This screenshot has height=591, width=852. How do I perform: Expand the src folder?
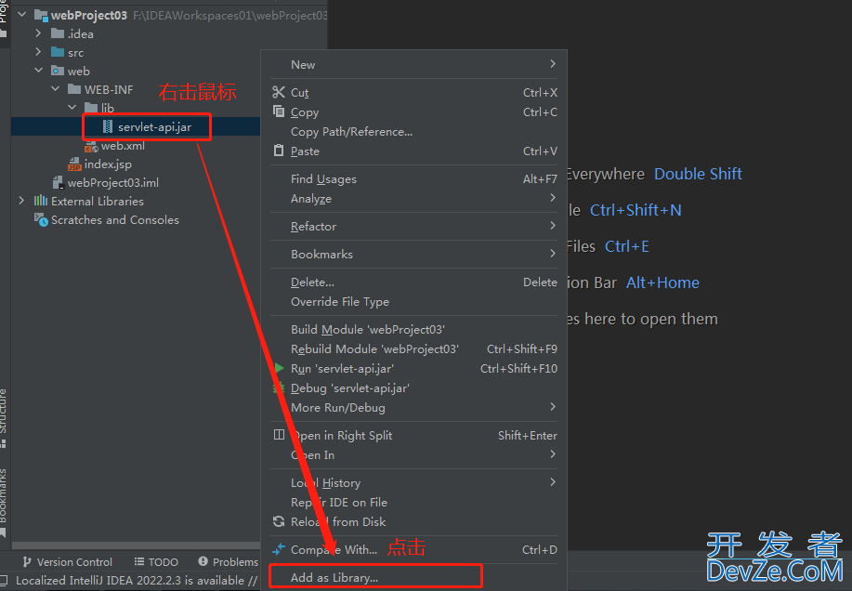38,52
